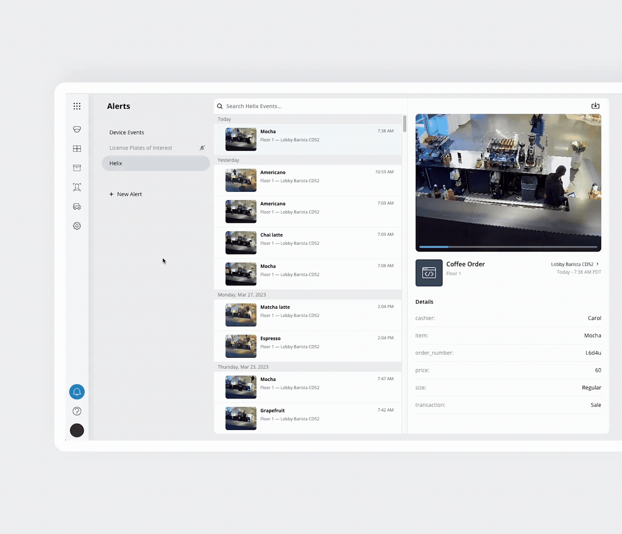Click the item value 'Mocha' in Details
Screen dimensions: 622x534
(x=593, y=335)
